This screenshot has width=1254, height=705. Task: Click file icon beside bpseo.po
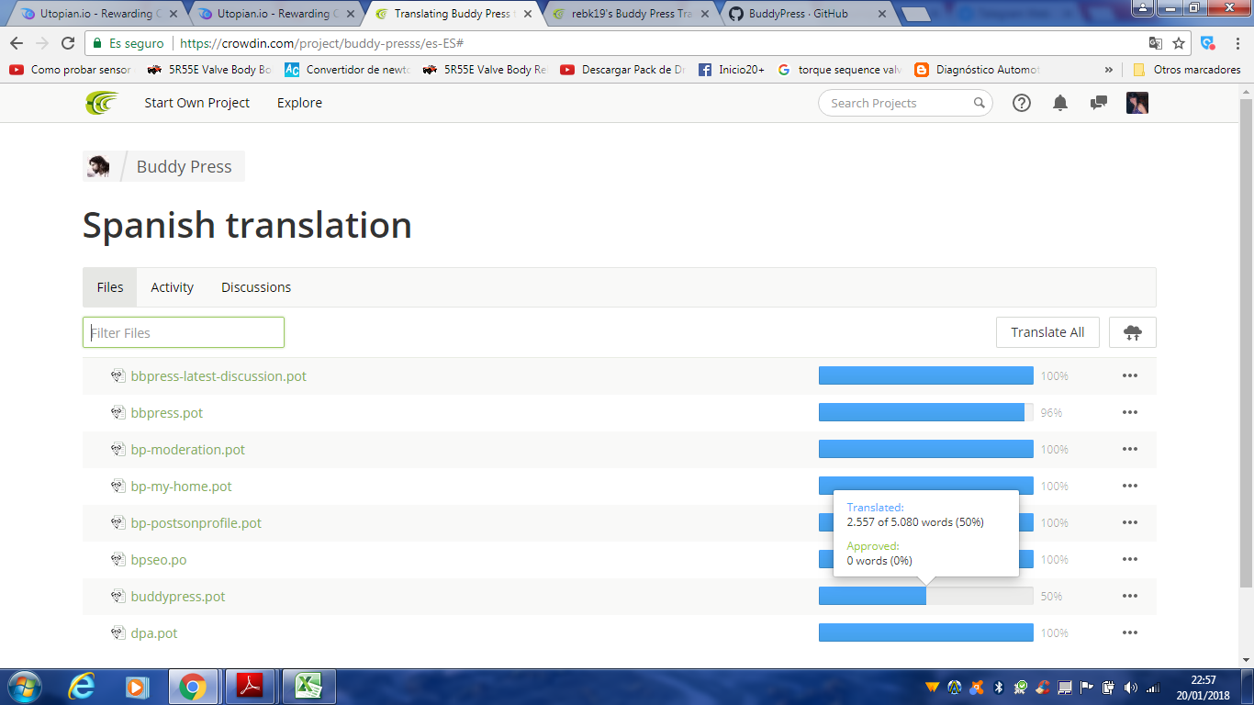click(x=118, y=559)
